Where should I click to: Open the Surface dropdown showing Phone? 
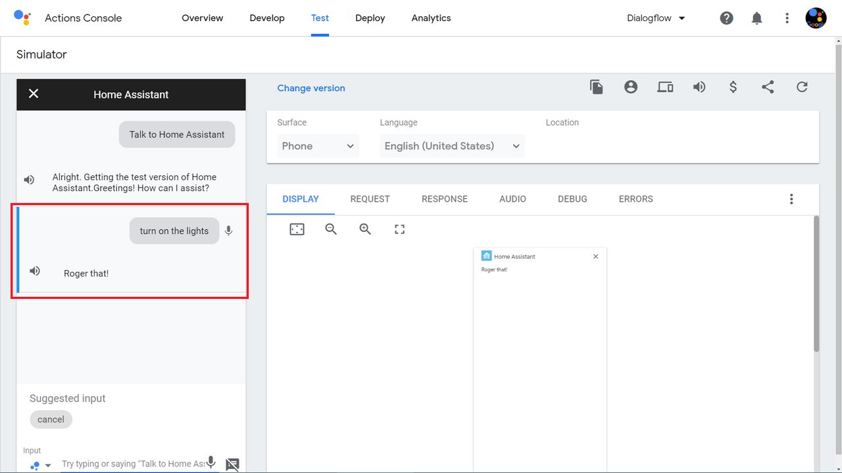[318, 146]
